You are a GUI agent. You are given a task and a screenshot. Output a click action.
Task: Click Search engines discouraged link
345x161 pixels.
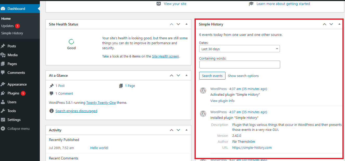pos(76,111)
